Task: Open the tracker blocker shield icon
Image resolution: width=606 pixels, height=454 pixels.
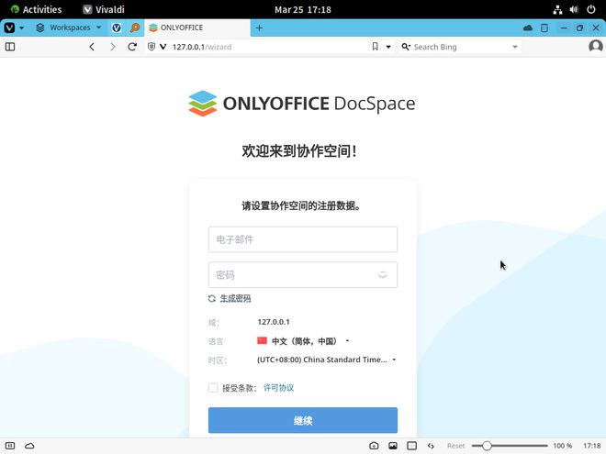Action: pyautogui.click(x=151, y=47)
